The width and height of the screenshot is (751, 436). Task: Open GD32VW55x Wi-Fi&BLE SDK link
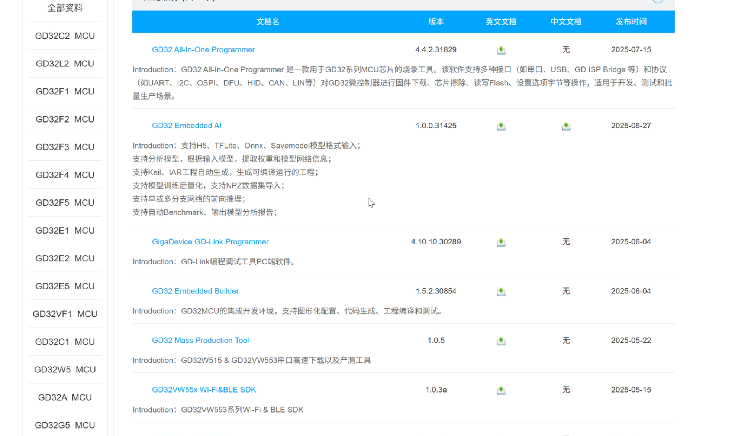(x=204, y=390)
